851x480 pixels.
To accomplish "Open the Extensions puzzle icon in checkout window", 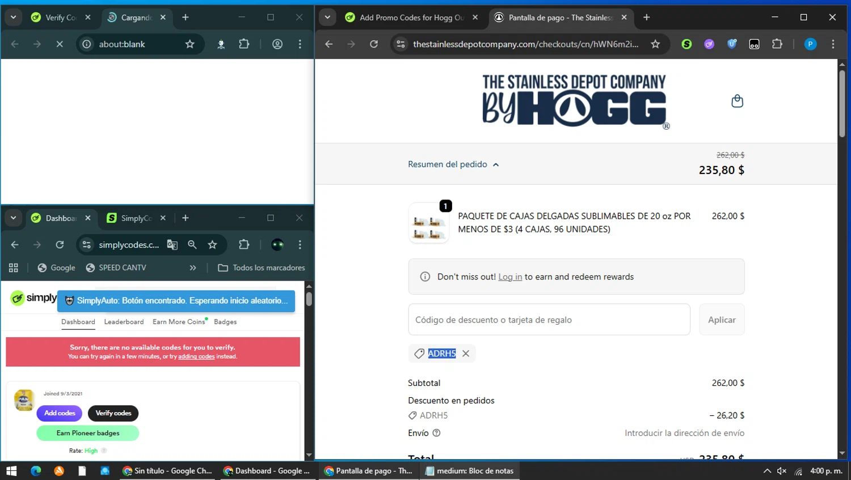I will point(777,44).
